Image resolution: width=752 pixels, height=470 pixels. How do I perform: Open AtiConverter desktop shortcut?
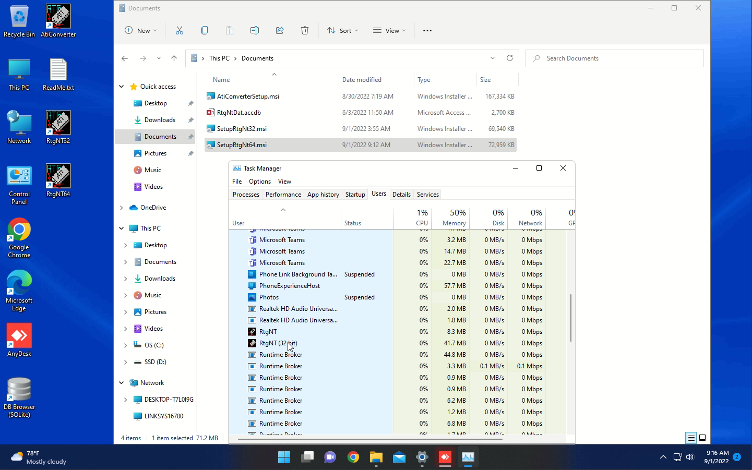pyautogui.click(x=58, y=21)
